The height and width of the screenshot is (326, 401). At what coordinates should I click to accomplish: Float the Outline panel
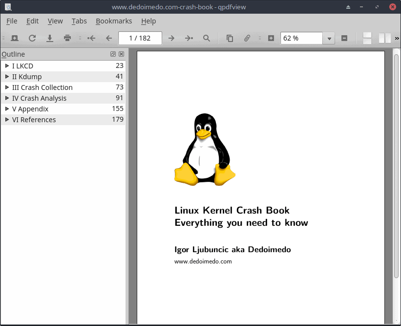click(x=113, y=54)
